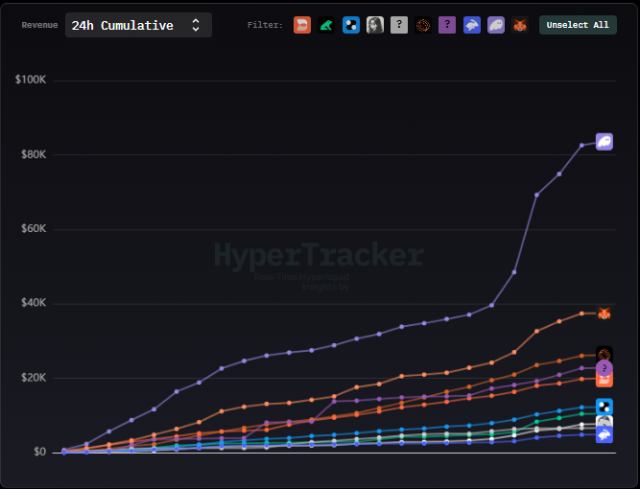Click Phantom ghost marker at line end
The width and height of the screenshot is (640, 489).
[604, 142]
